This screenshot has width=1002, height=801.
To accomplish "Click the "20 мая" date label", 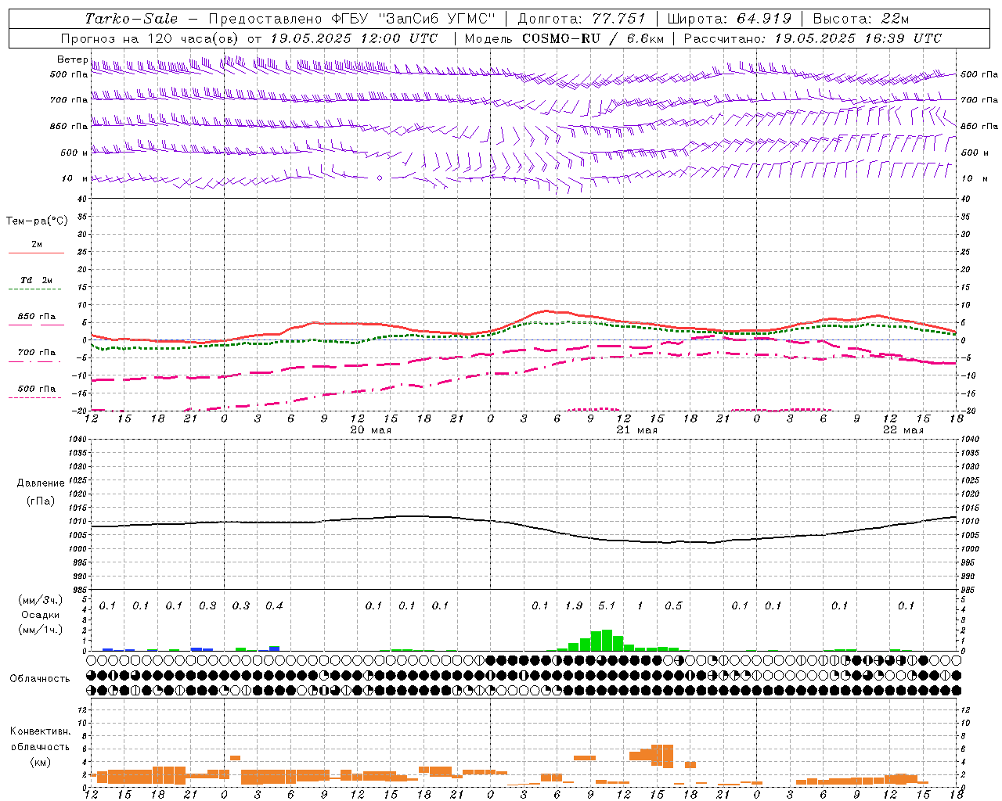I will (x=370, y=430).
